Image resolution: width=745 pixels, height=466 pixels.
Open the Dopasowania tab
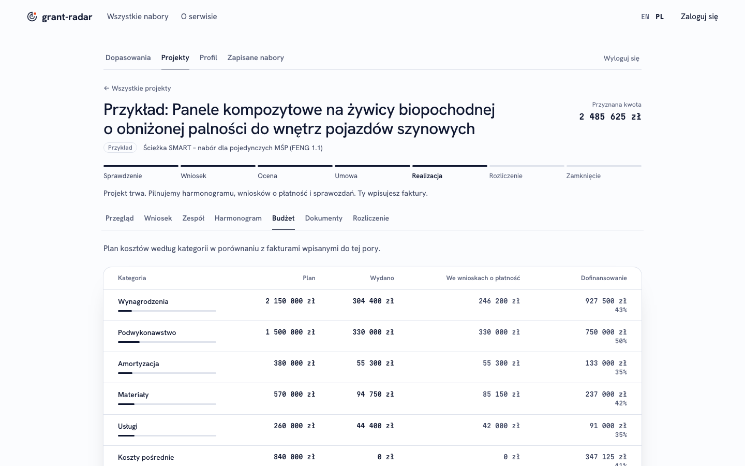[x=128, y=57]
